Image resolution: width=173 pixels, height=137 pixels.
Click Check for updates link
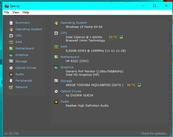coord(154,133)
